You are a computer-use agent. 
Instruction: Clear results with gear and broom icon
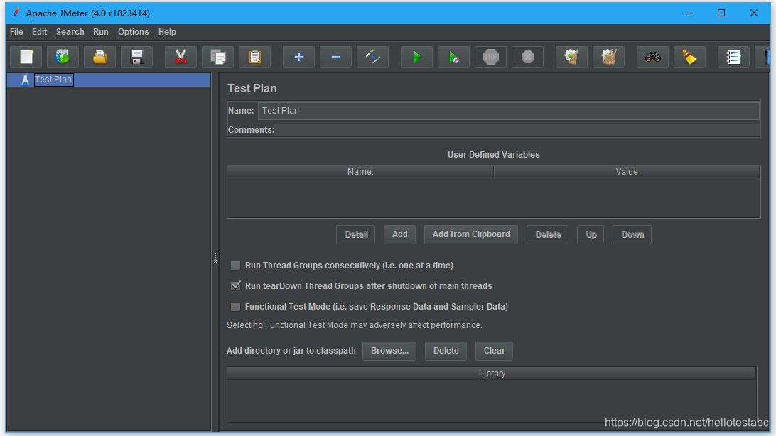(571, 58)
